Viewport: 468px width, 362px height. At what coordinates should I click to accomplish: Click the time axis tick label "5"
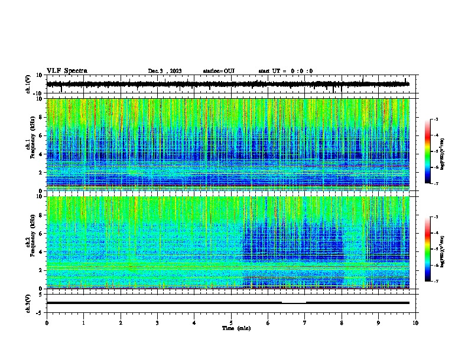231,323
